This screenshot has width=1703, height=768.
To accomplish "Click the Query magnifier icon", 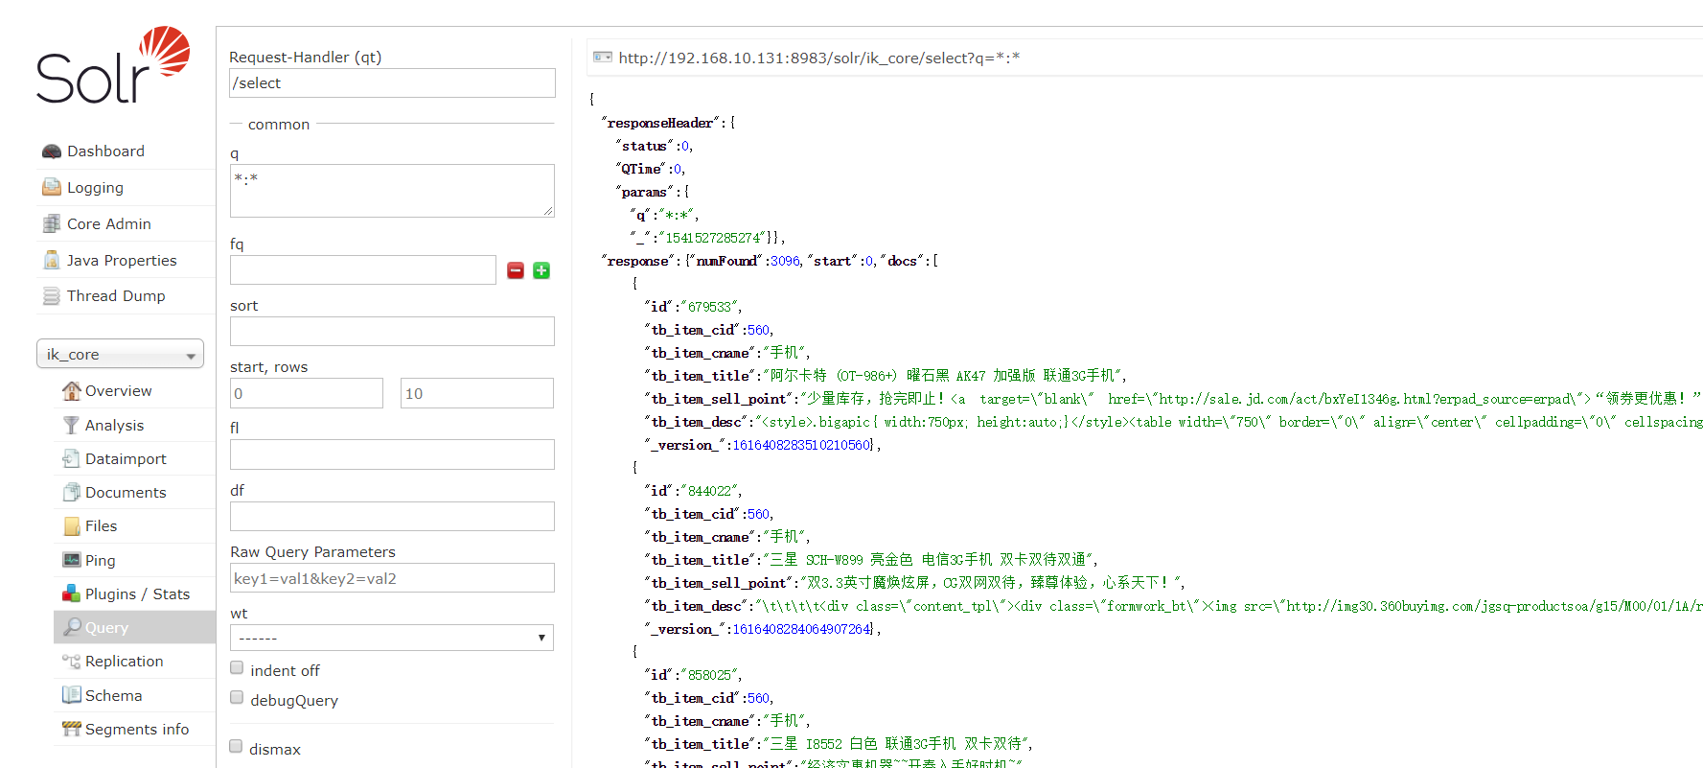I will 72,627.
